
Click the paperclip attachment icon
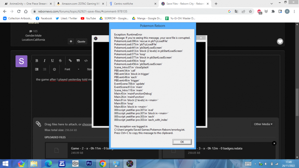tap(38, 124)
